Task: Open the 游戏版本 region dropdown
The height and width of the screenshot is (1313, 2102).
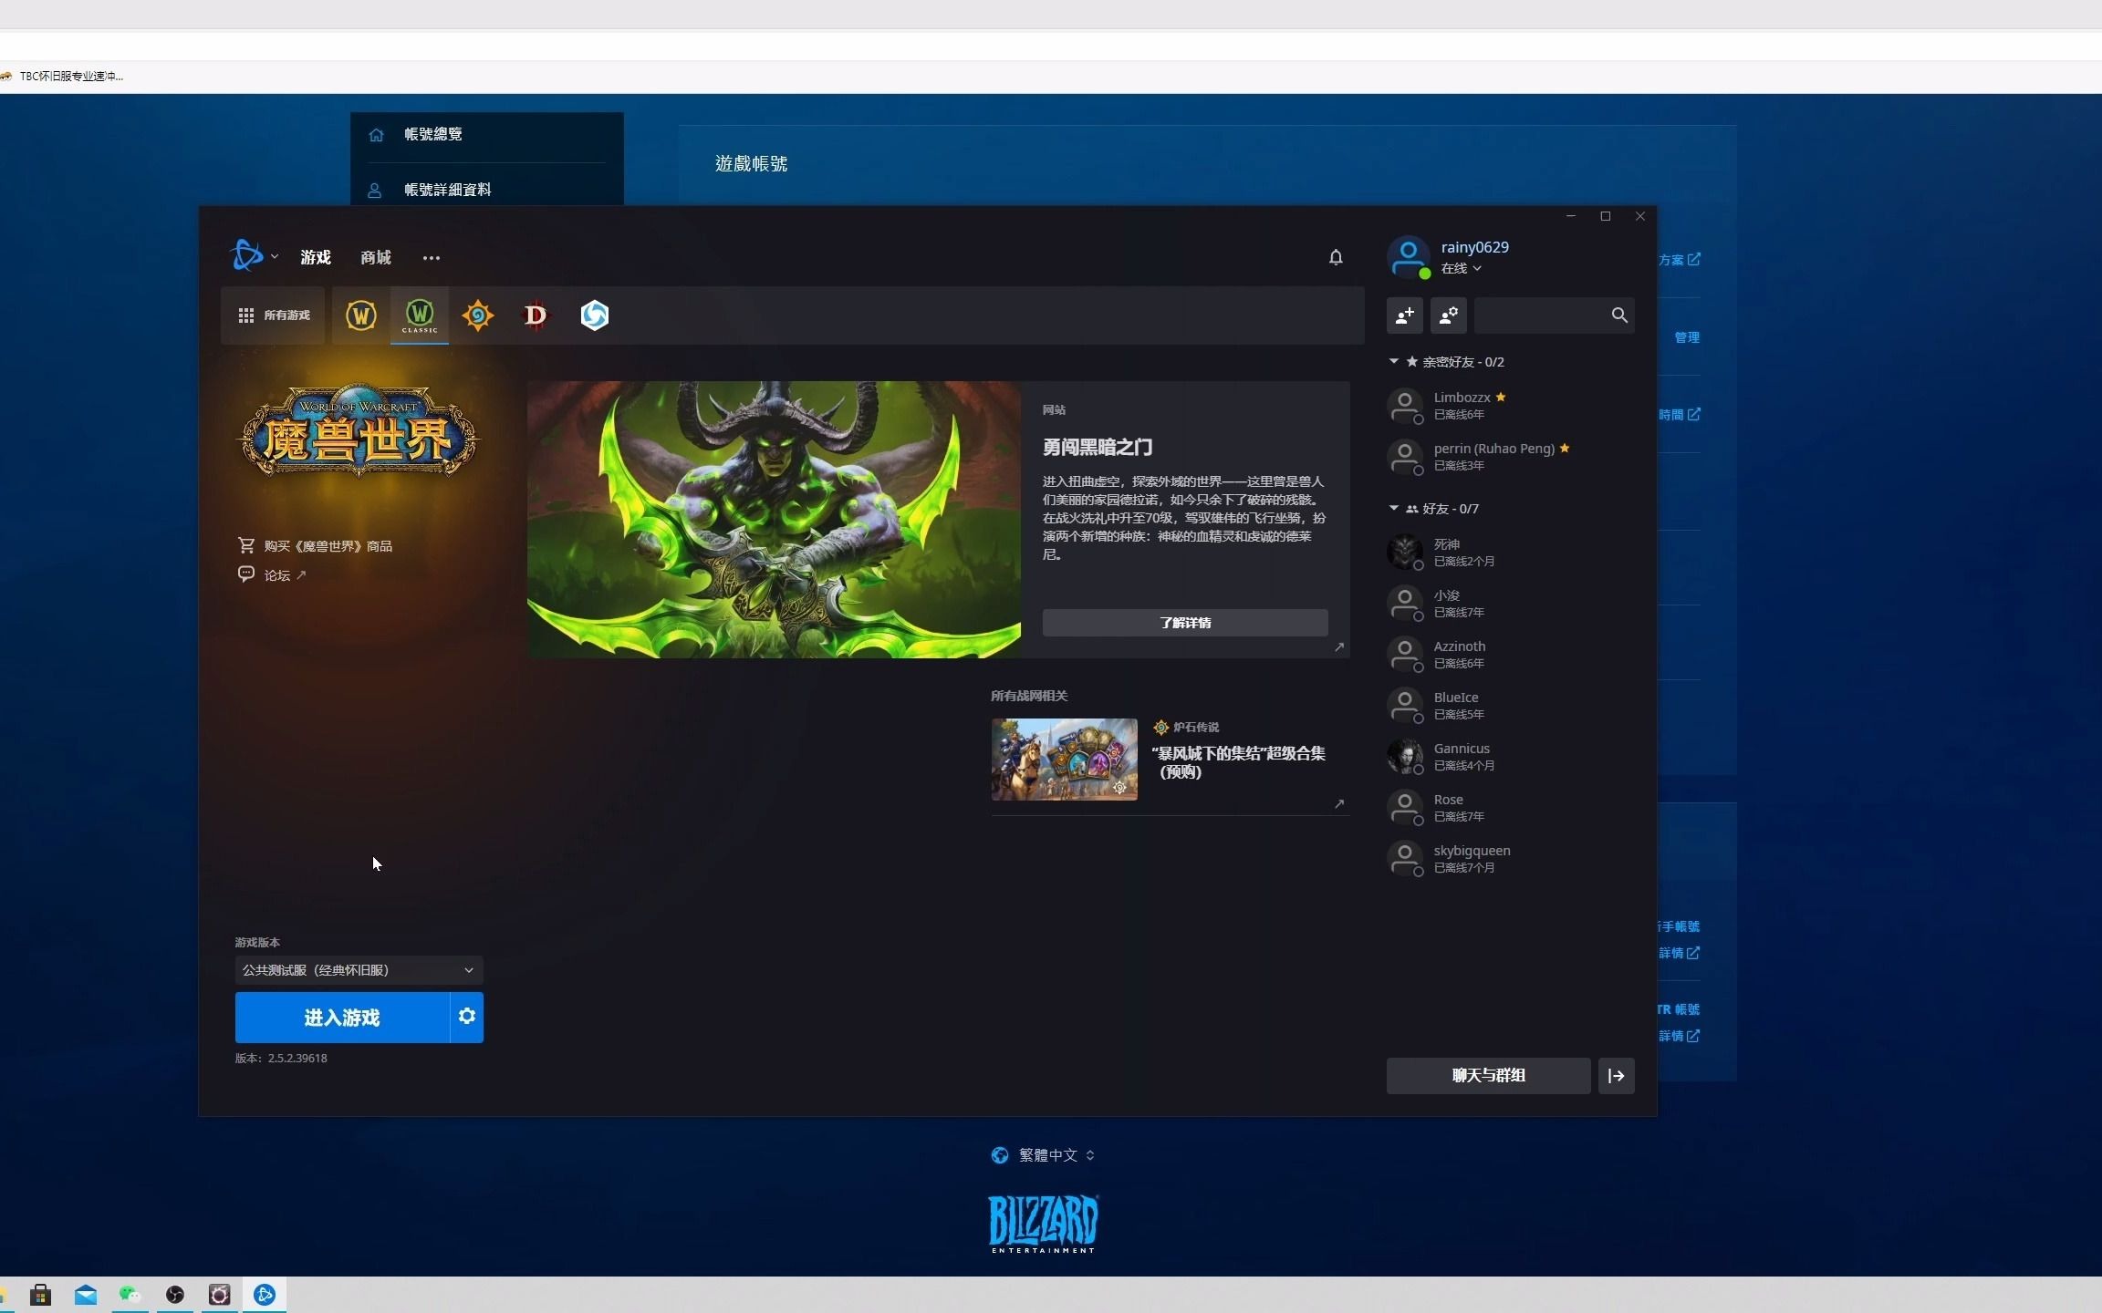Action: click(359, 970)
